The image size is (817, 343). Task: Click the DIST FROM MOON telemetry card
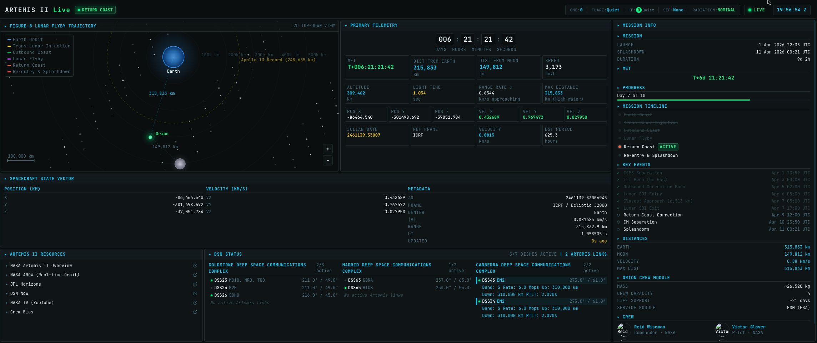click(508, 67)
